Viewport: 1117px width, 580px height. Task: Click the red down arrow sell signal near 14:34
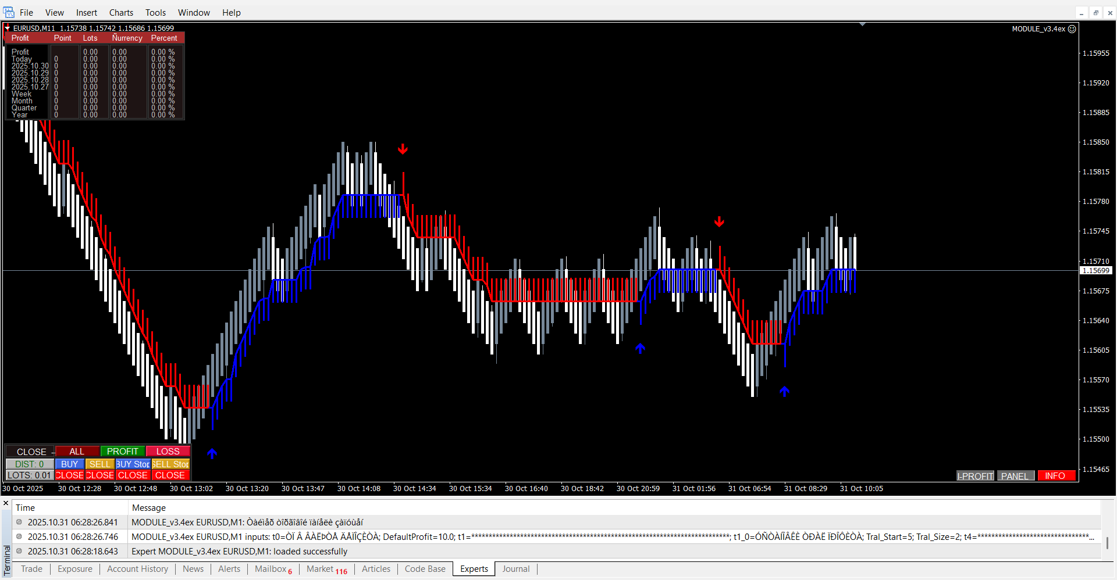pos(403,149)
